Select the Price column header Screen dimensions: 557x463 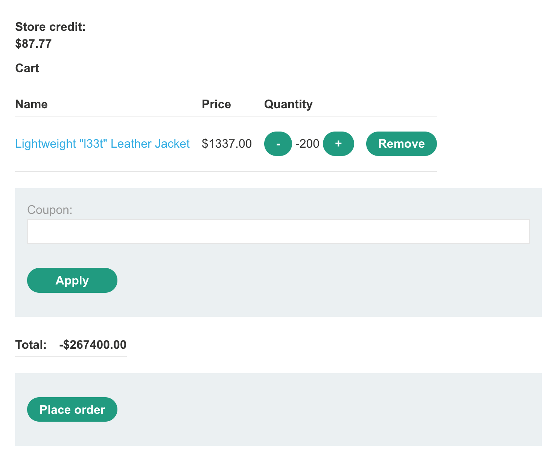(216, 104)
